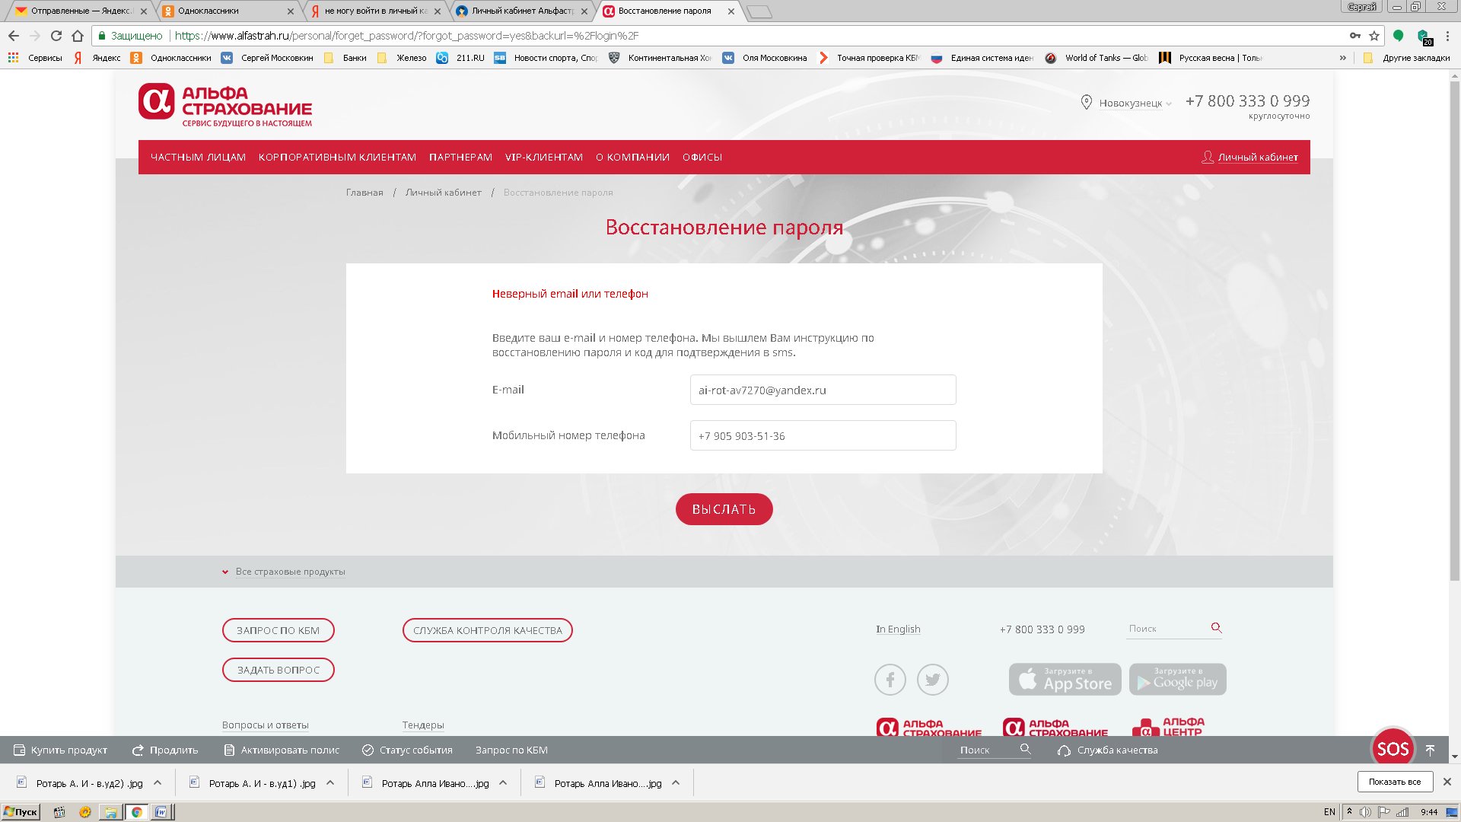Click the Facebook social media icon
This screenshot has width=1461, height=822.
[x=890, y=680]
